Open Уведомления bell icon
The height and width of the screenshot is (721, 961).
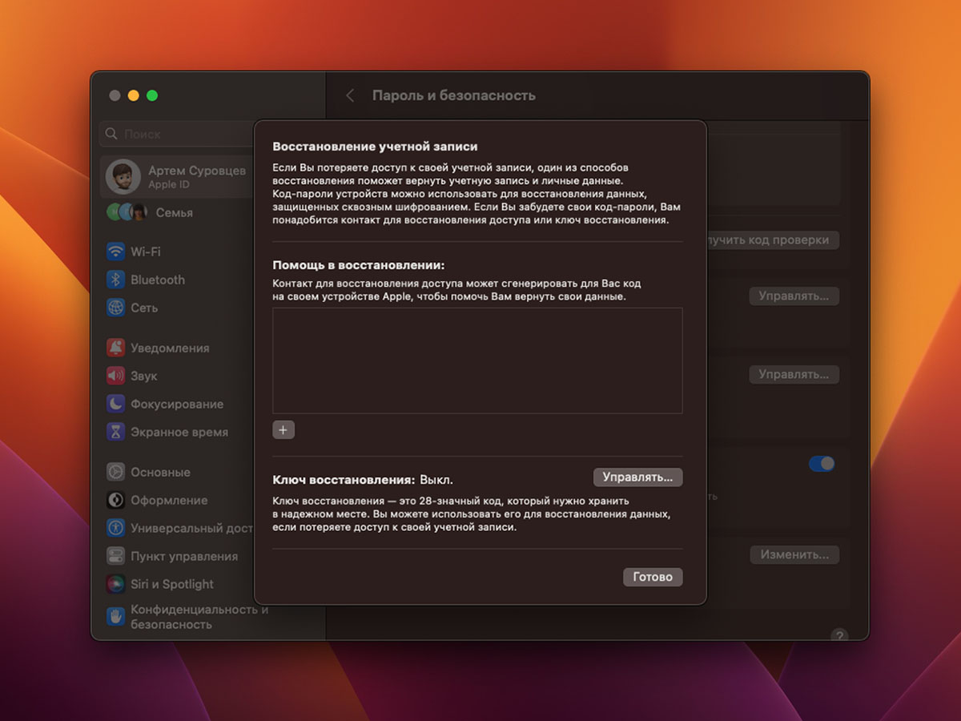point(116,348)
